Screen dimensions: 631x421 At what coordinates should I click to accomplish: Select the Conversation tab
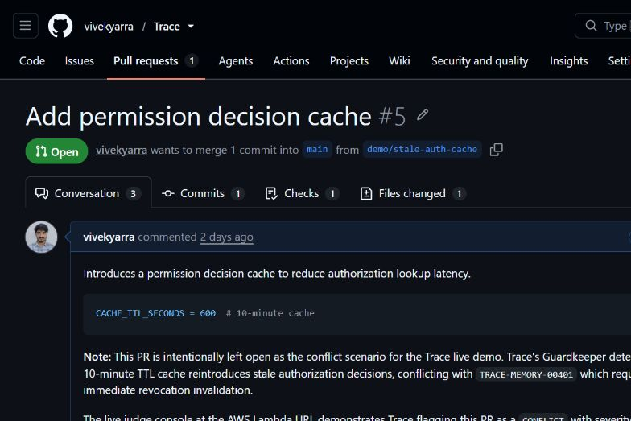89,193
